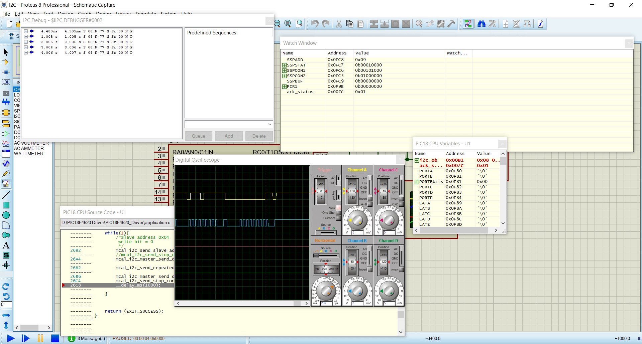Screen dimensions: 642x344
Task: Open the Predefined Sequences dropdown
Action: click(x=269, y=124)
